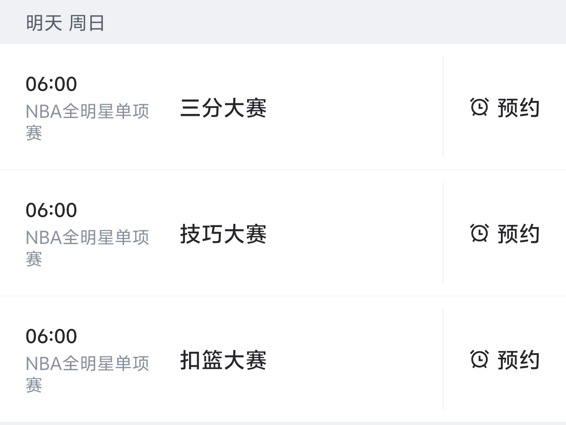The height and width of the screenshot is (425, 566).
Task: Click the vertical divider in the 三分大赛 row
Action: [x=443, y=107]
